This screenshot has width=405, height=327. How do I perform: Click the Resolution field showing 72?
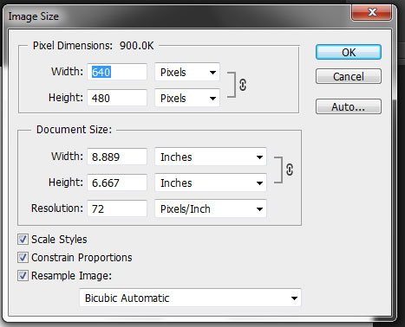[x=117, y=208]
